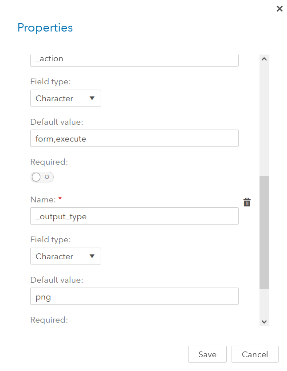This screenshot has height=371, width=287.
Task: Open the Field type selector below _output_type
Action: click(65, 256)
